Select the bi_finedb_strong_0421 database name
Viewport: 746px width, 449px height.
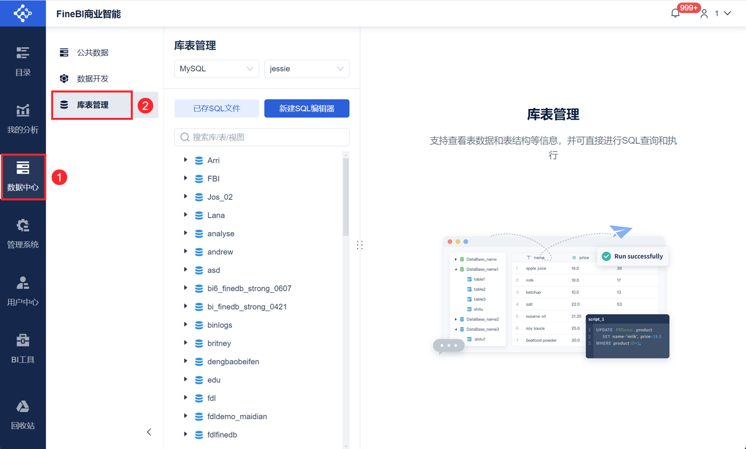point(247,307)
